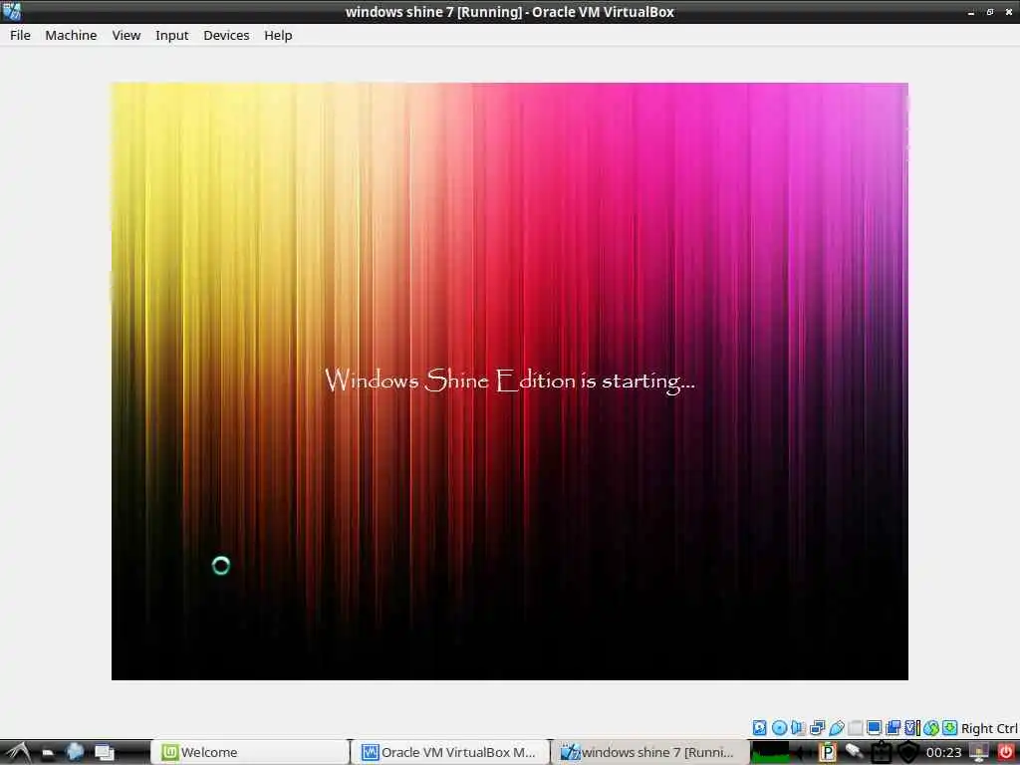Open the Help menu
This screenshot has height=765, width=1020.
[x=278, y=35]
